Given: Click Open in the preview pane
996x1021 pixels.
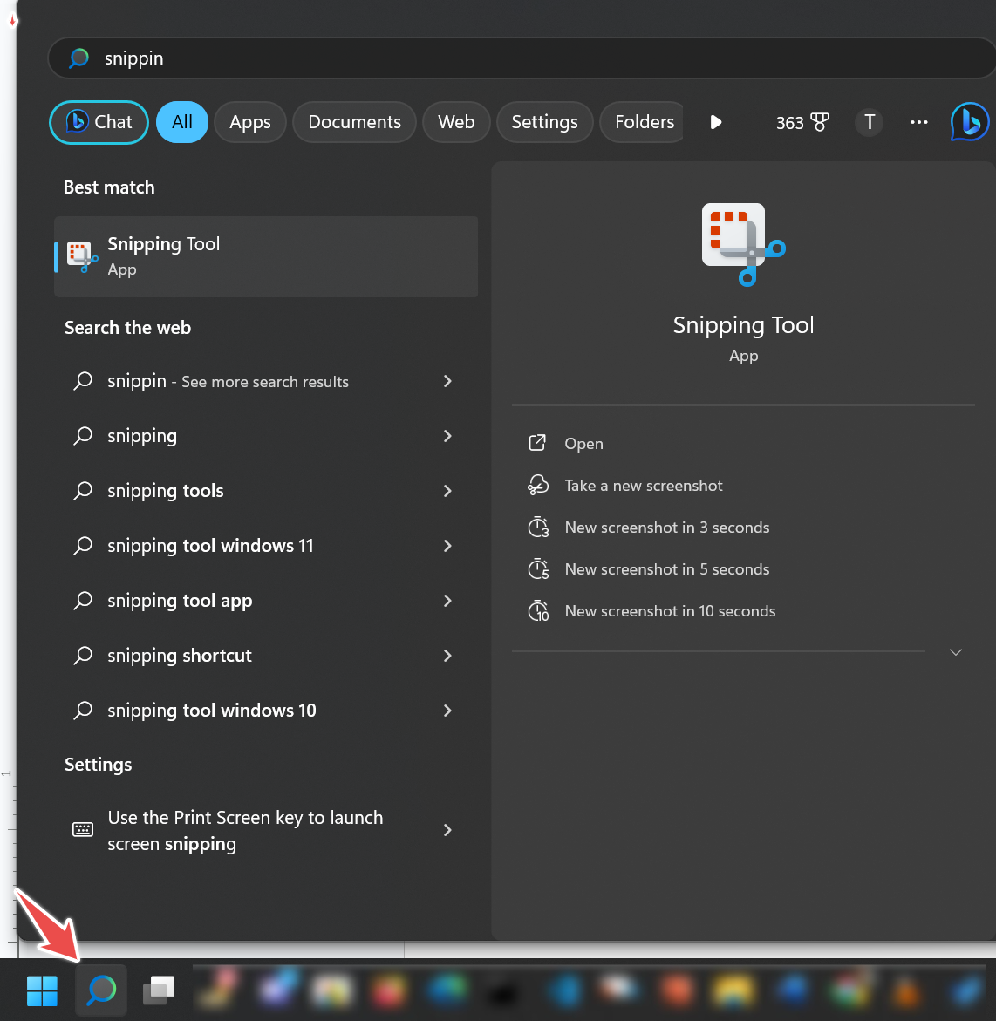Looking at the screenshot, I should pos(583,444).
